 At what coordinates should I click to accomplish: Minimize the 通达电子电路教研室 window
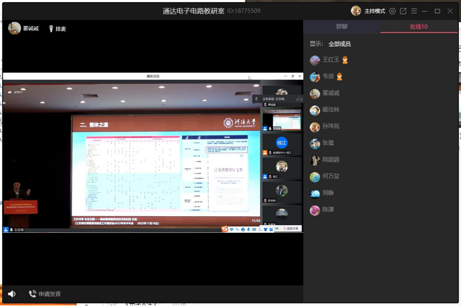click(x=424, y=11)
